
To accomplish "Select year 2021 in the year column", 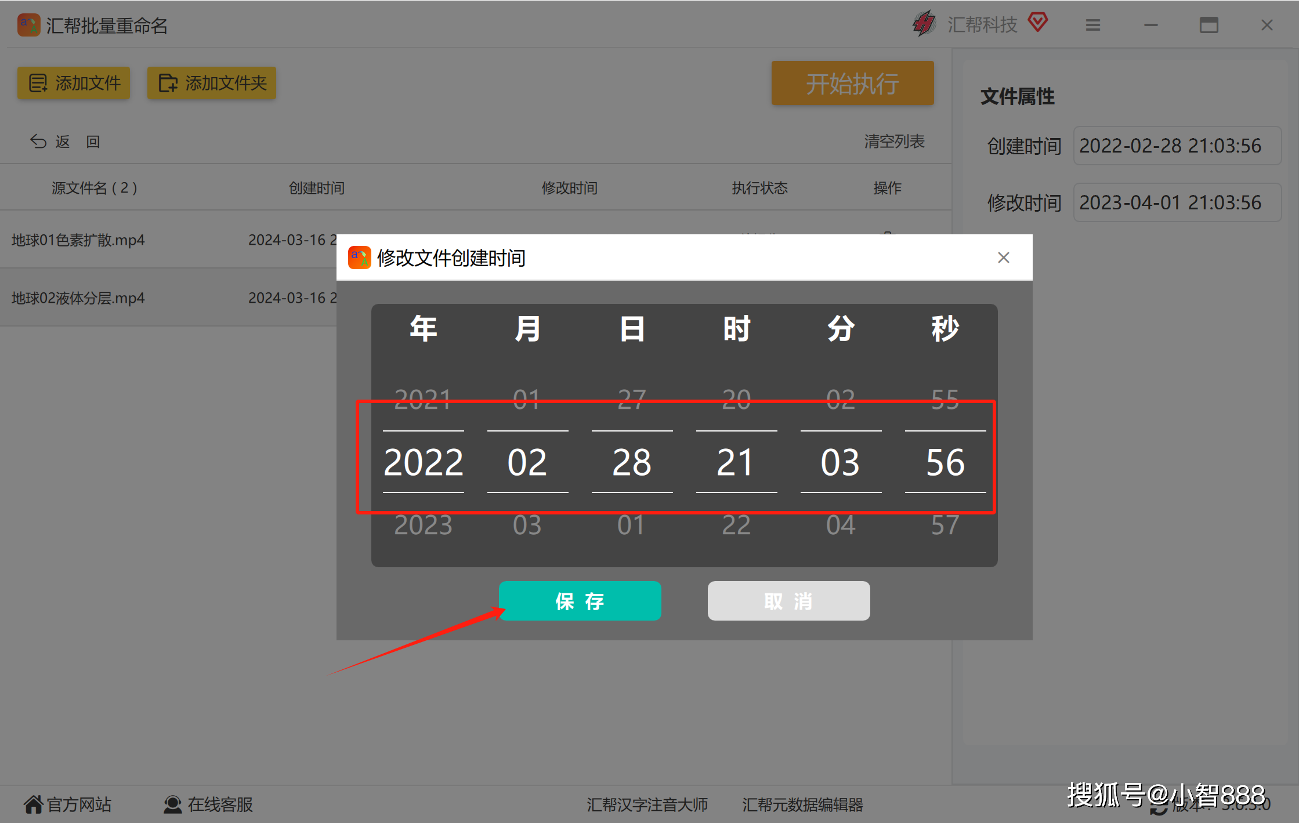I will (423, 399).
